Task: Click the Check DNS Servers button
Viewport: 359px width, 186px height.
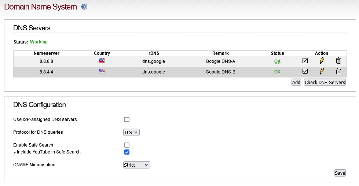Action: point(325,82)
